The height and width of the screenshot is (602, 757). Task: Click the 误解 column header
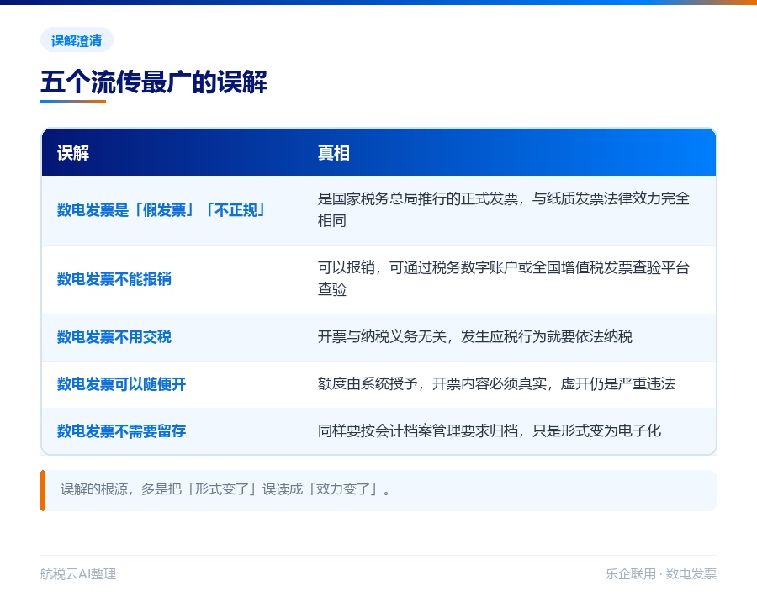click(73, 152)
